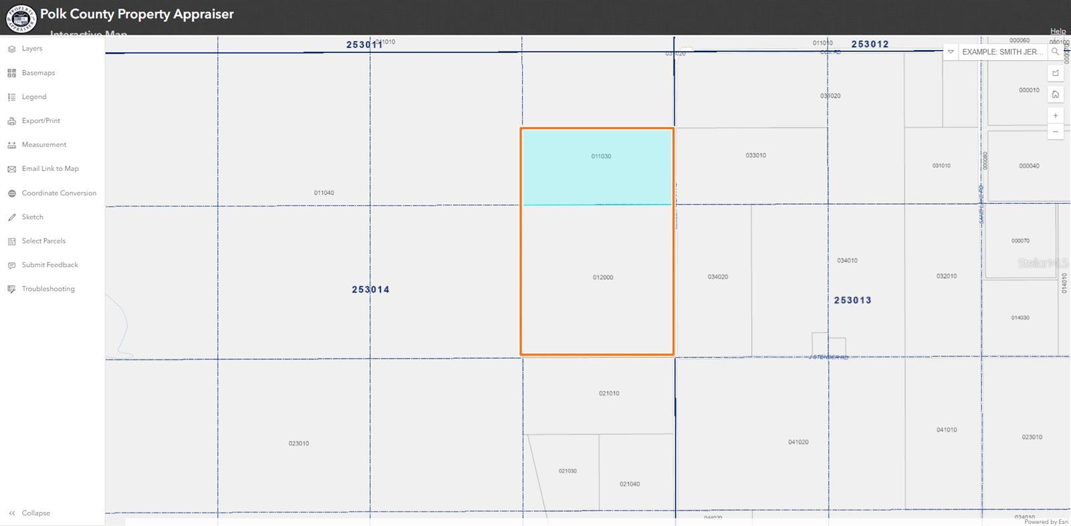
Task: Open the Troubleshooting item
Action: pyautogui.click(x=48, y=289)
